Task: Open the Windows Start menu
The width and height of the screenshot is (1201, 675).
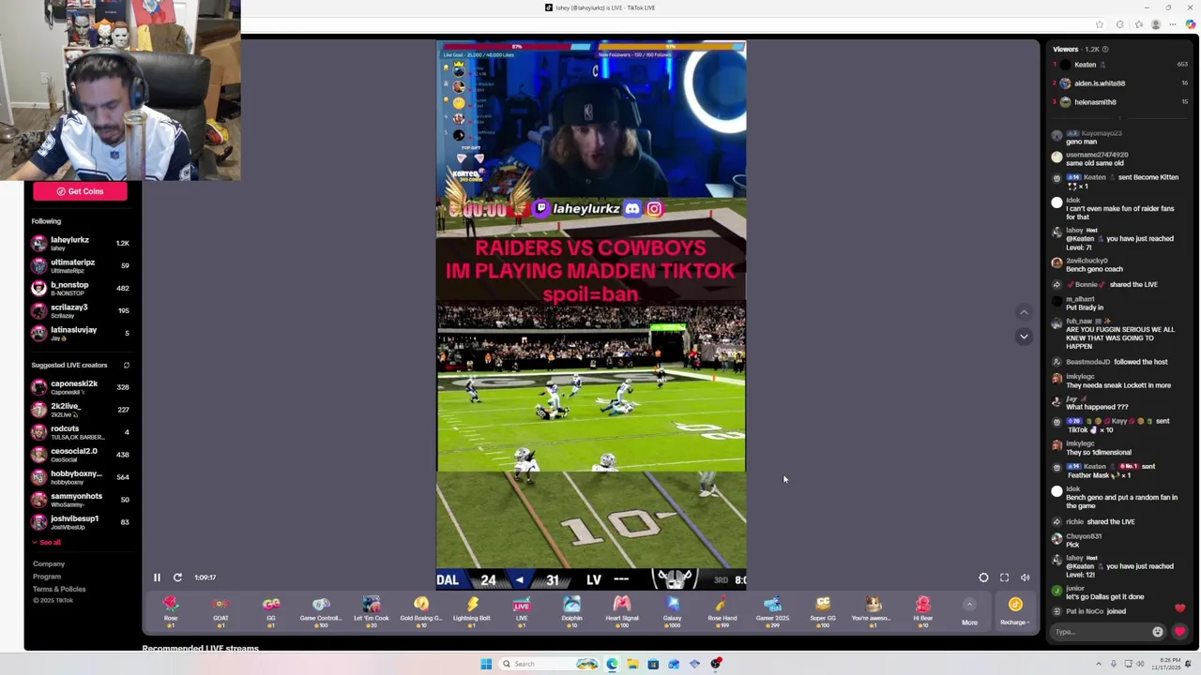Action: click(x=486, y=664)
